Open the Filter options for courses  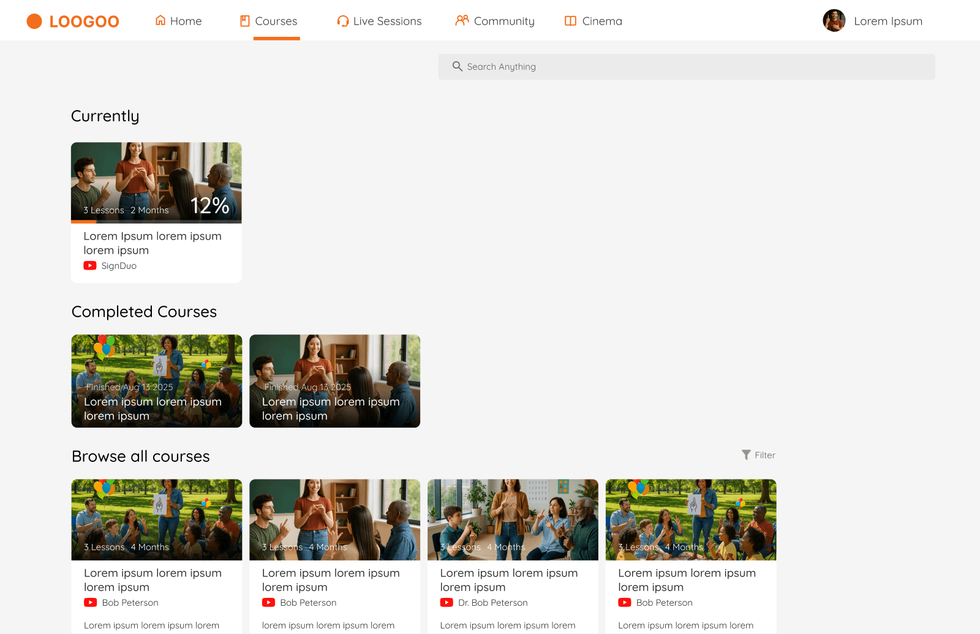(x=758, y=455)
